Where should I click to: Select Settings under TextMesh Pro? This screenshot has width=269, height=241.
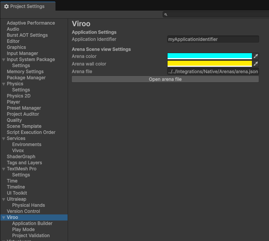click(21, 175)
